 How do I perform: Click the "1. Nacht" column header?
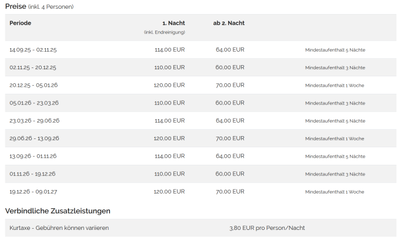[173, 23]
